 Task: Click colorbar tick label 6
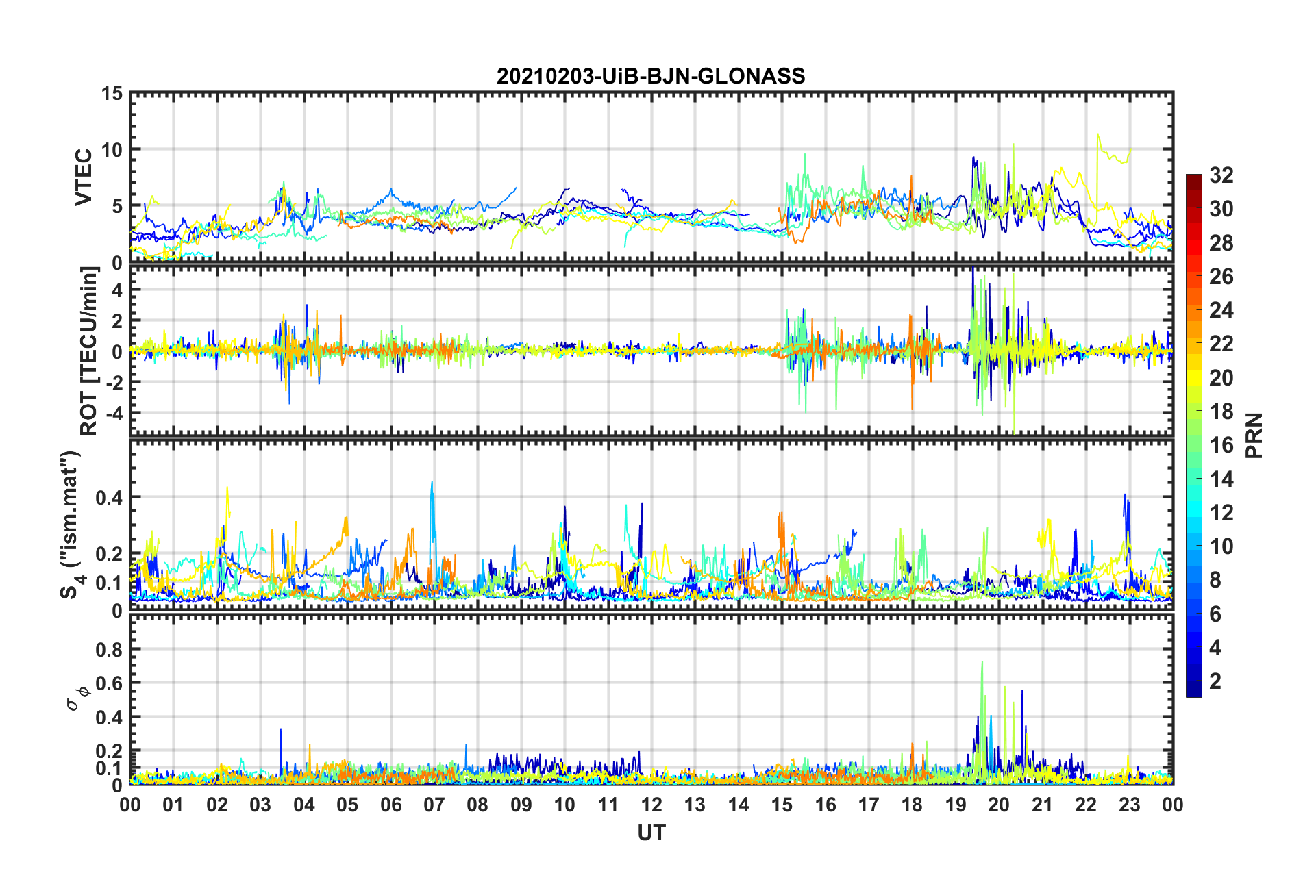(1215, 614)
